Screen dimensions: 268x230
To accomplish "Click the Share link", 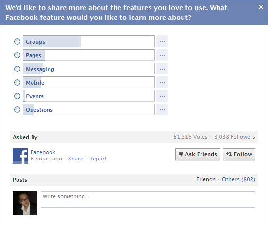I will [x=76, y=159].
